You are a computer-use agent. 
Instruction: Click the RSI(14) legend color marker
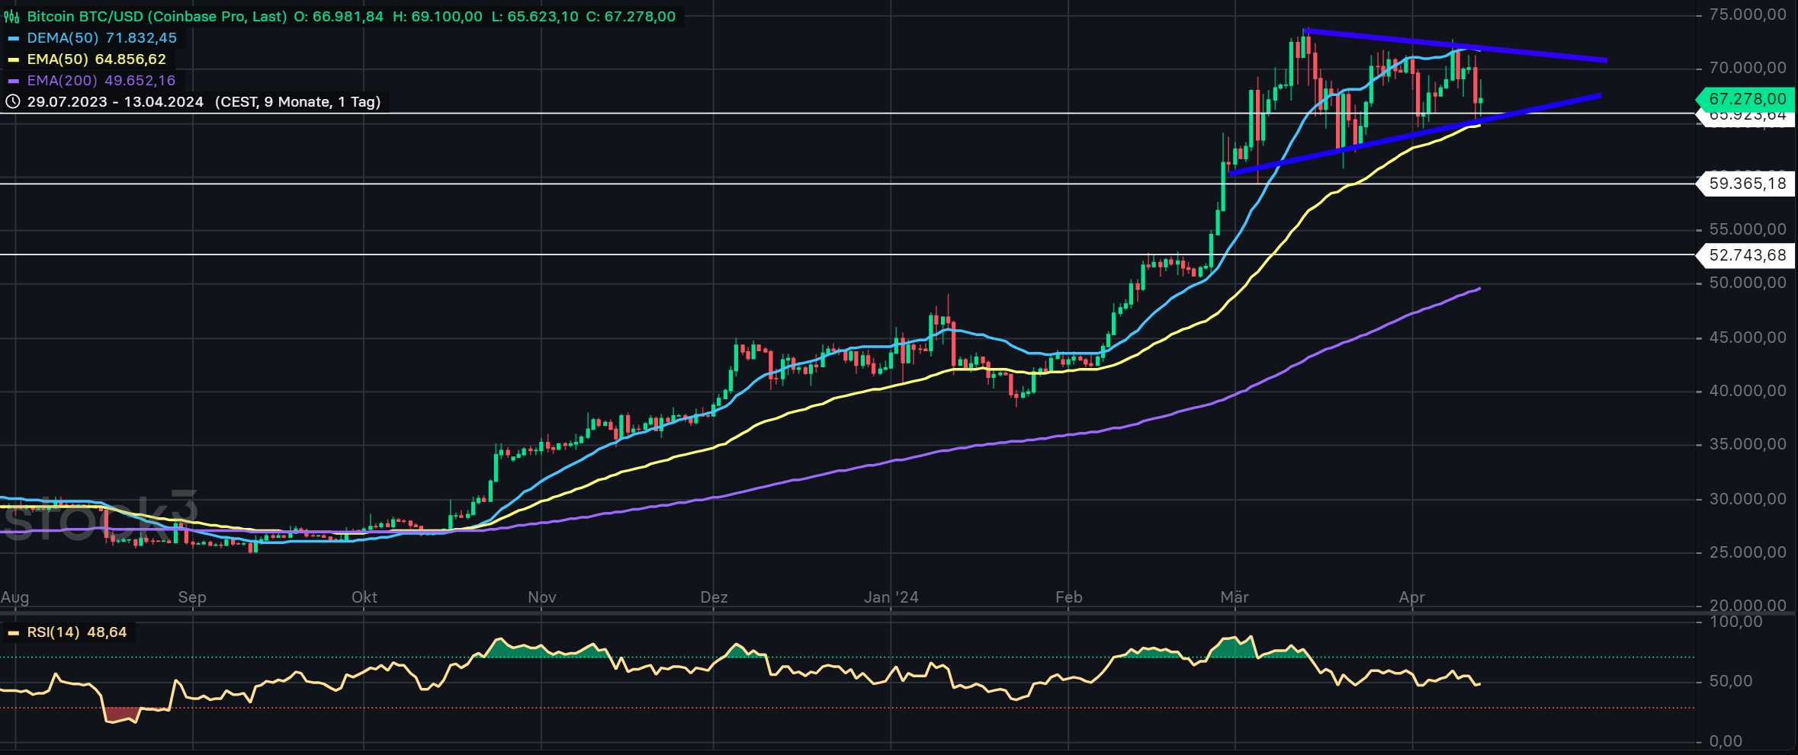[13, 633]
